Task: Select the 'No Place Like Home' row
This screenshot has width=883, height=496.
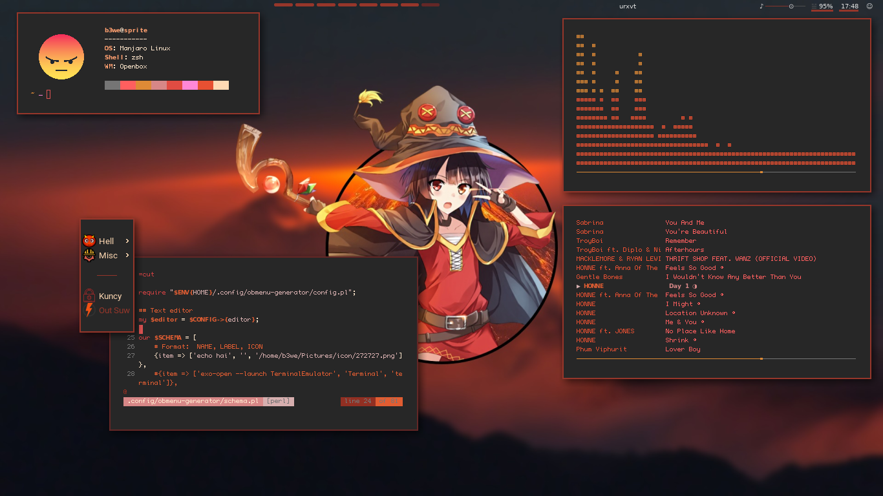Action: (x=716, y=331)
